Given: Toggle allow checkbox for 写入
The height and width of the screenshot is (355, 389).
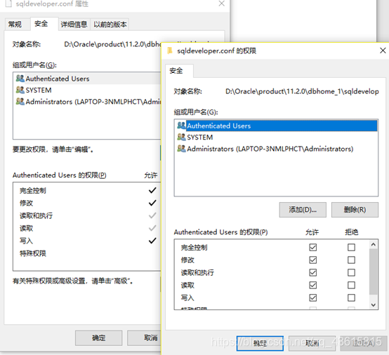Looking at the screenshot, I should point(313,297).
